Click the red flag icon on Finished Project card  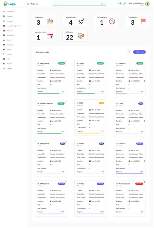click(144, 21)
